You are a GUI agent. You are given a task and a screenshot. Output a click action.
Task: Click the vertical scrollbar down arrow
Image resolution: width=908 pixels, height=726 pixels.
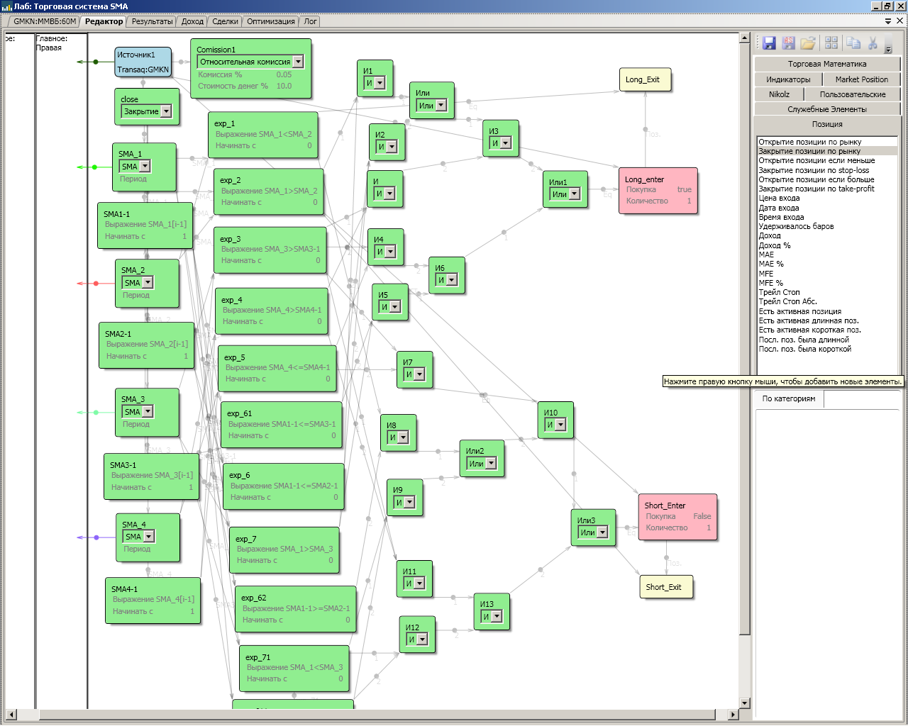[x=744, y=703]
